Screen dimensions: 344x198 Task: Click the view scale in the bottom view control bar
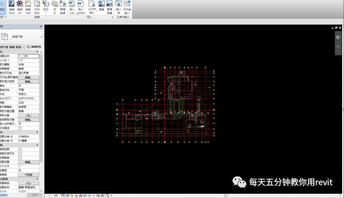pyautogui.click(x=55, y=195)
